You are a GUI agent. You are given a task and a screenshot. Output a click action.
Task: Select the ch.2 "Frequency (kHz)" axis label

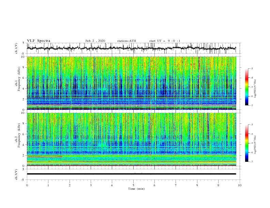19,135
